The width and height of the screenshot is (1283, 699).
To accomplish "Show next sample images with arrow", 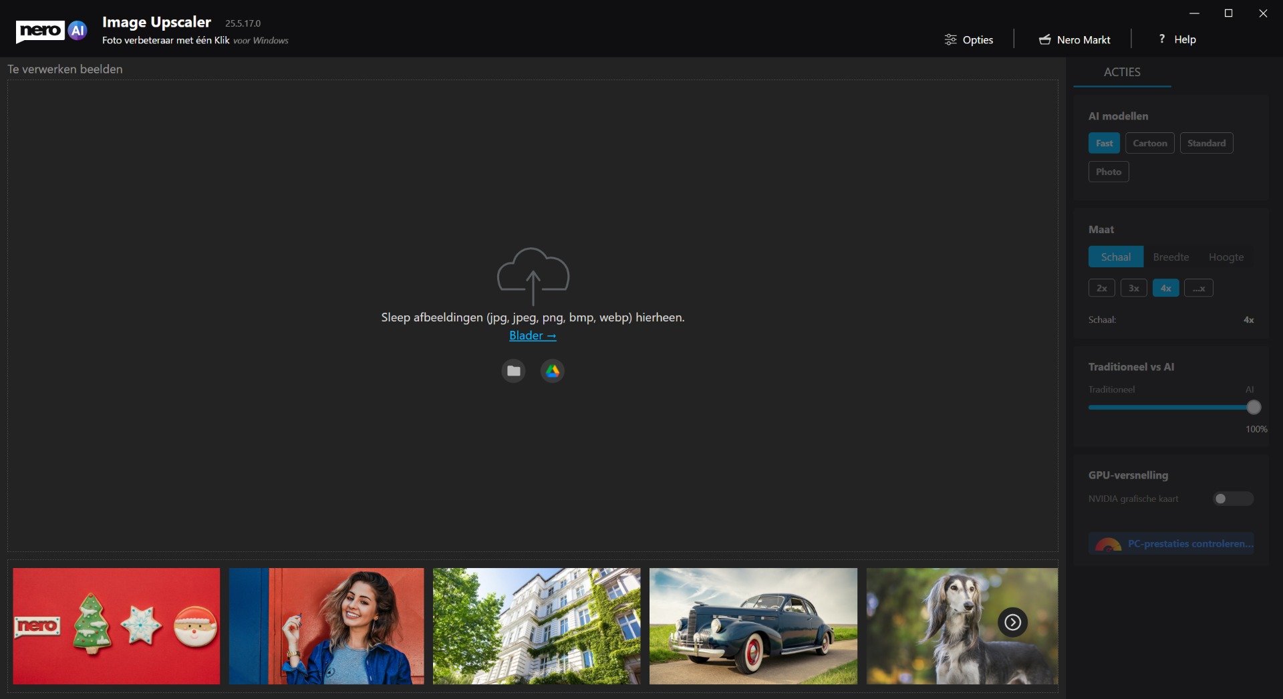I will pos(1012,623).
